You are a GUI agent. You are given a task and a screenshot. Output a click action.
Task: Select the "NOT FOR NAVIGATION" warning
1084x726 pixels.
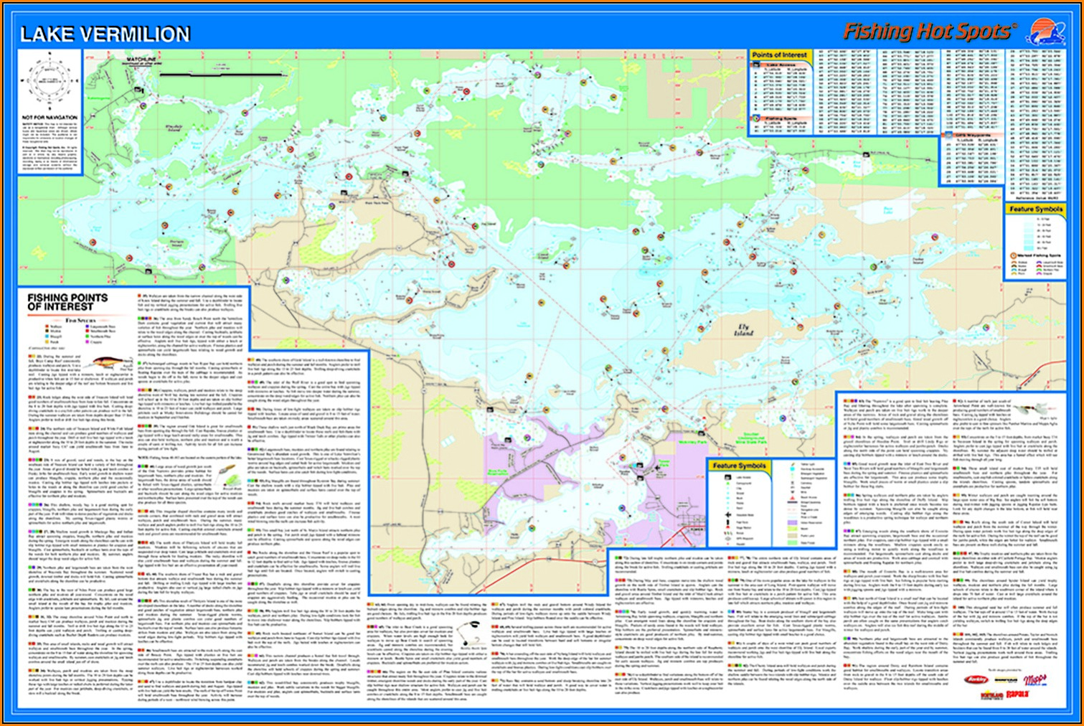pos(50,118)
